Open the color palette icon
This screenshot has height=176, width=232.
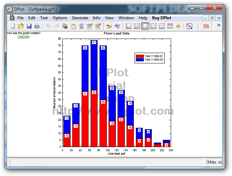pos(178,26)
